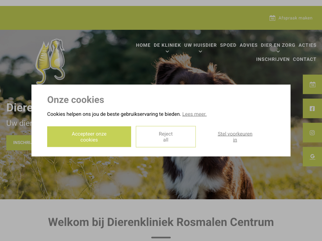The width and height of the screenshot is (322, 241).
Task: Open the Stel voorkeuren in link
Action: [x=235, y=137]
